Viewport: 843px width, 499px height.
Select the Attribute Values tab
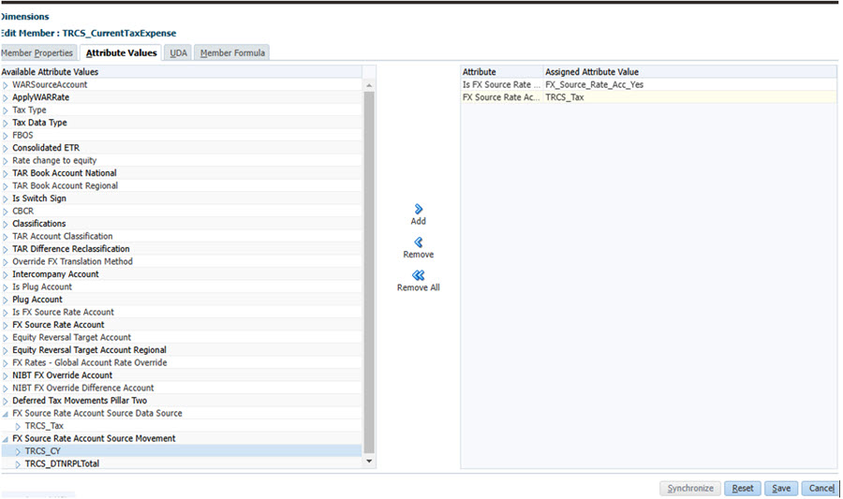tap(121, 52)
